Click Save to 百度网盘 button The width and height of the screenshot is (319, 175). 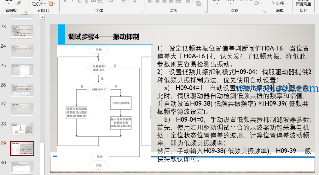pyautogui.click(x=303, y=3)
